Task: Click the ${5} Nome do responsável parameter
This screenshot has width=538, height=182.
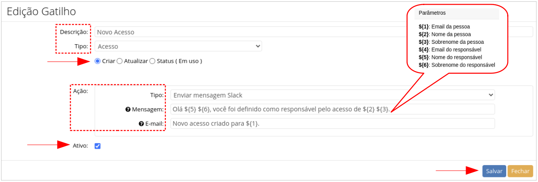Action: (450, 57)
